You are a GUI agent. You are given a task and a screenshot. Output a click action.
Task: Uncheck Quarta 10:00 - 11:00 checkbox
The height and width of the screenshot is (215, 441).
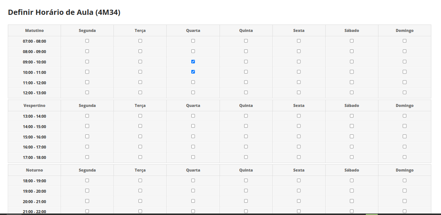point(193,72)
